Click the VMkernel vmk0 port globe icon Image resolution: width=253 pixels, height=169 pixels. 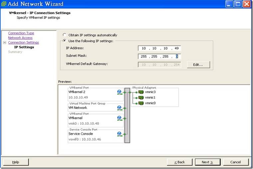[x=120, y=118]
